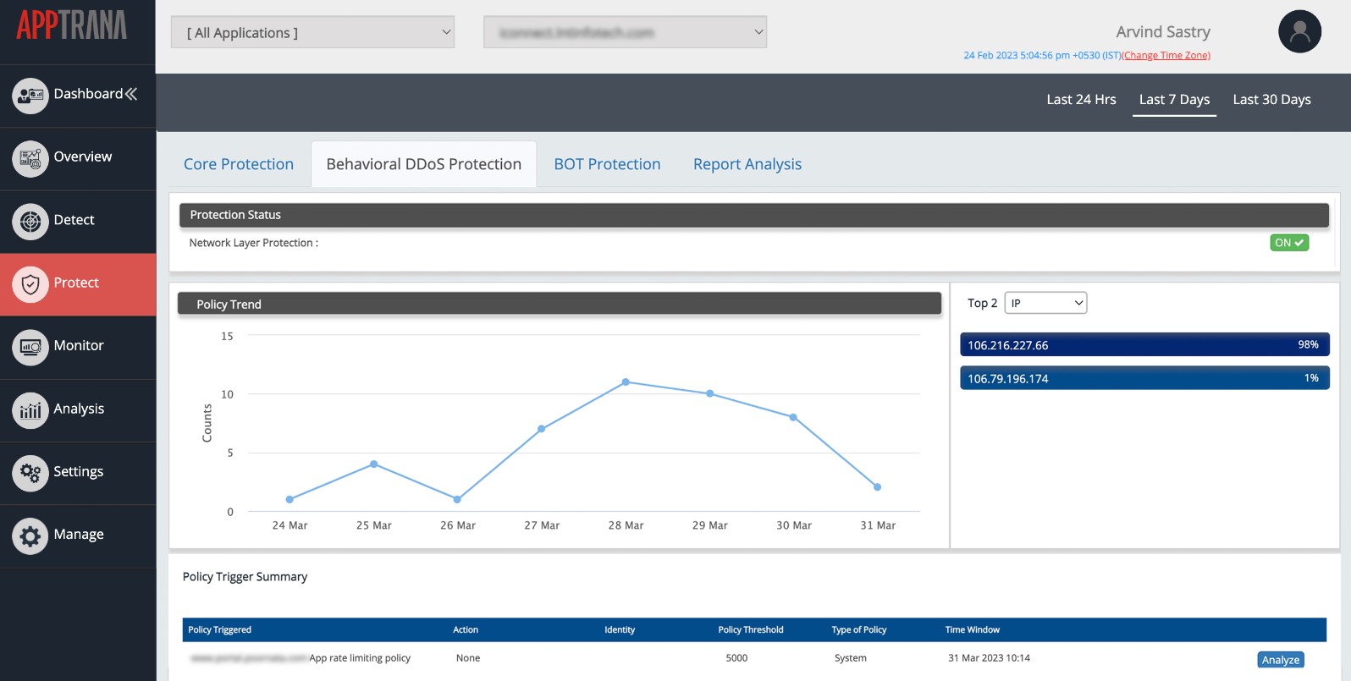Image resolution: width=1351 pixels, height=681 pixels.
Task: Click the 24 Feb 2023 timestamp text
Action: tap(1042, 55)
